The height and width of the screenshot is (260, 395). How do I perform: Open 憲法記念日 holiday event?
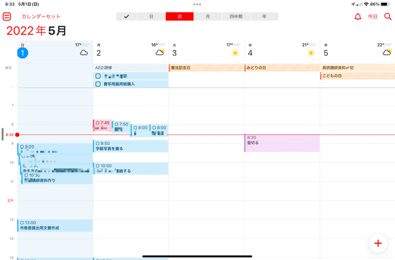tap(206, 68)
